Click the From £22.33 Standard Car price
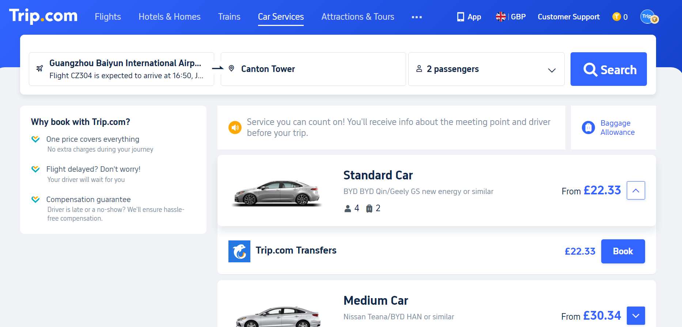This screenshot has height=327, width=682. [591, 190]
